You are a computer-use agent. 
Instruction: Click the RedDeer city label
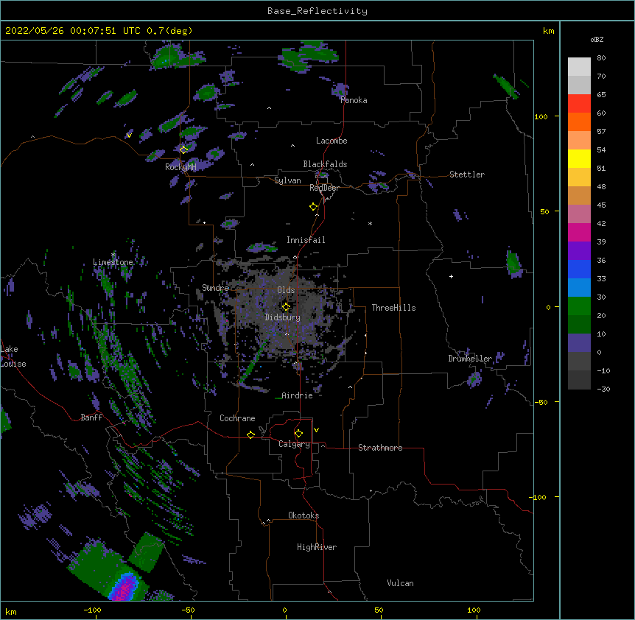tap(324, 188)
